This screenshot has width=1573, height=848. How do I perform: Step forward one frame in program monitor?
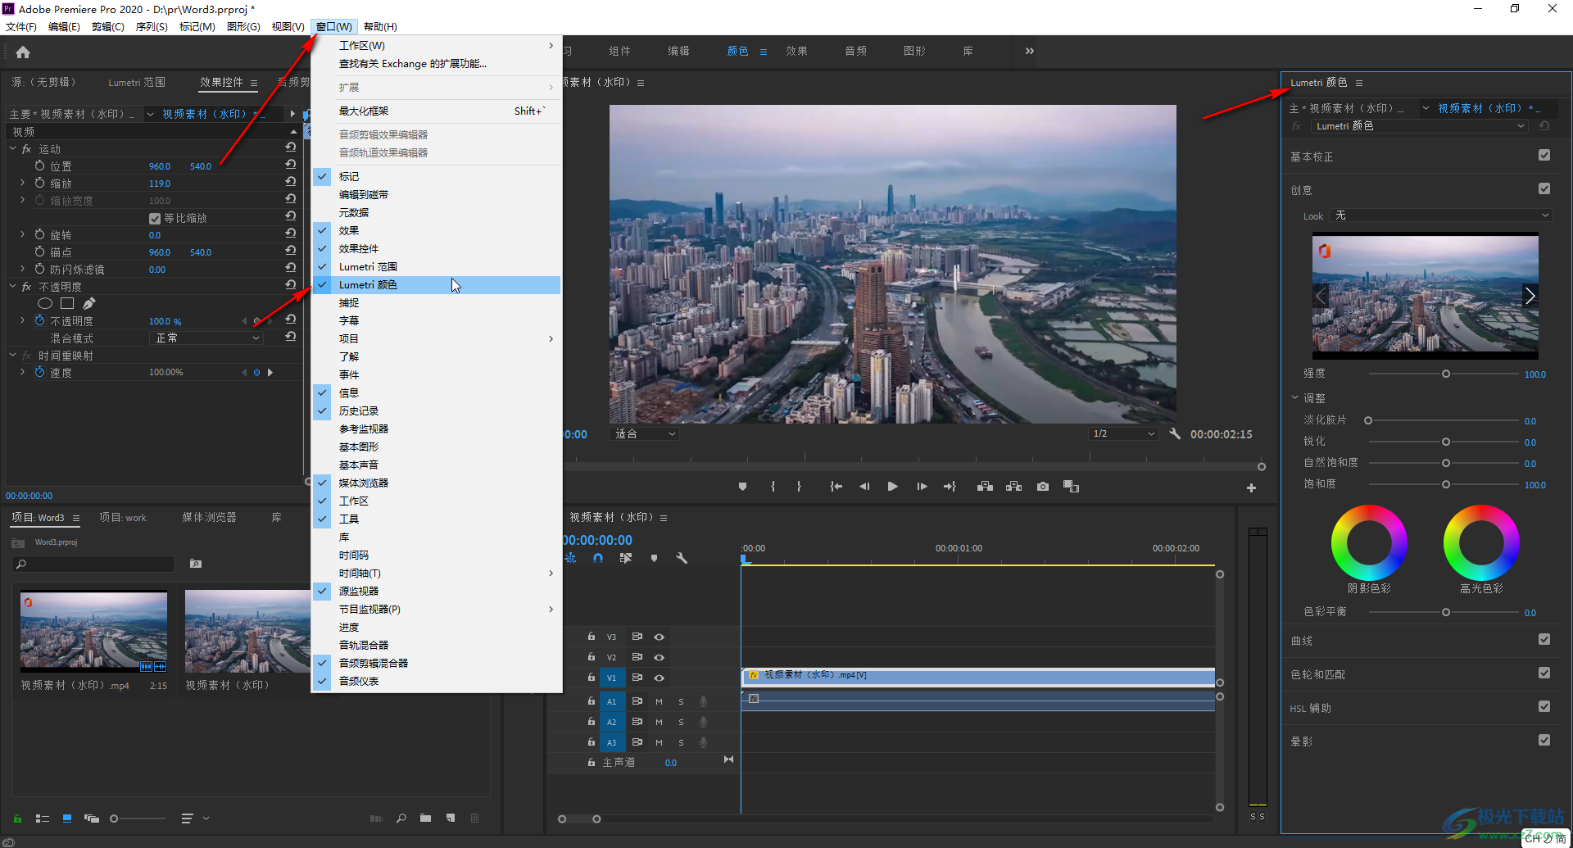(x=922, y=487)
